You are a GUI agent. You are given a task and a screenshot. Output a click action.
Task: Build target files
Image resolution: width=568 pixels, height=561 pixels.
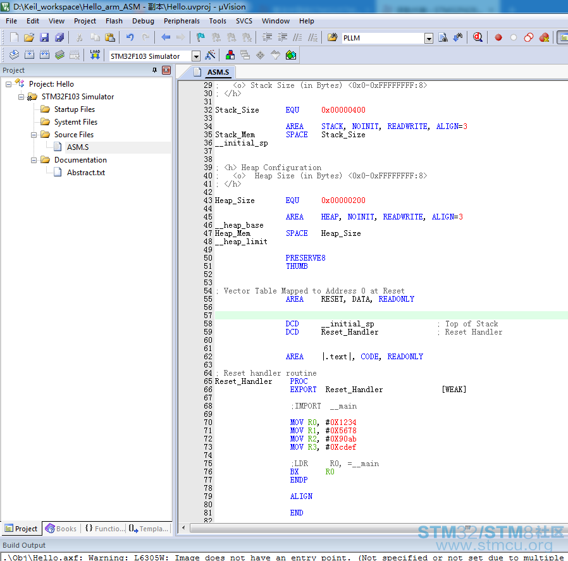click(29, 56)
